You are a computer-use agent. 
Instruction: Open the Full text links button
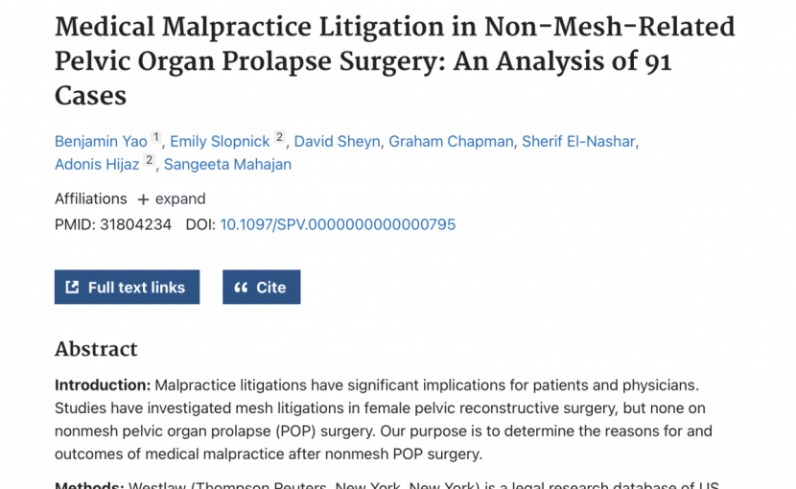[127, 287]
